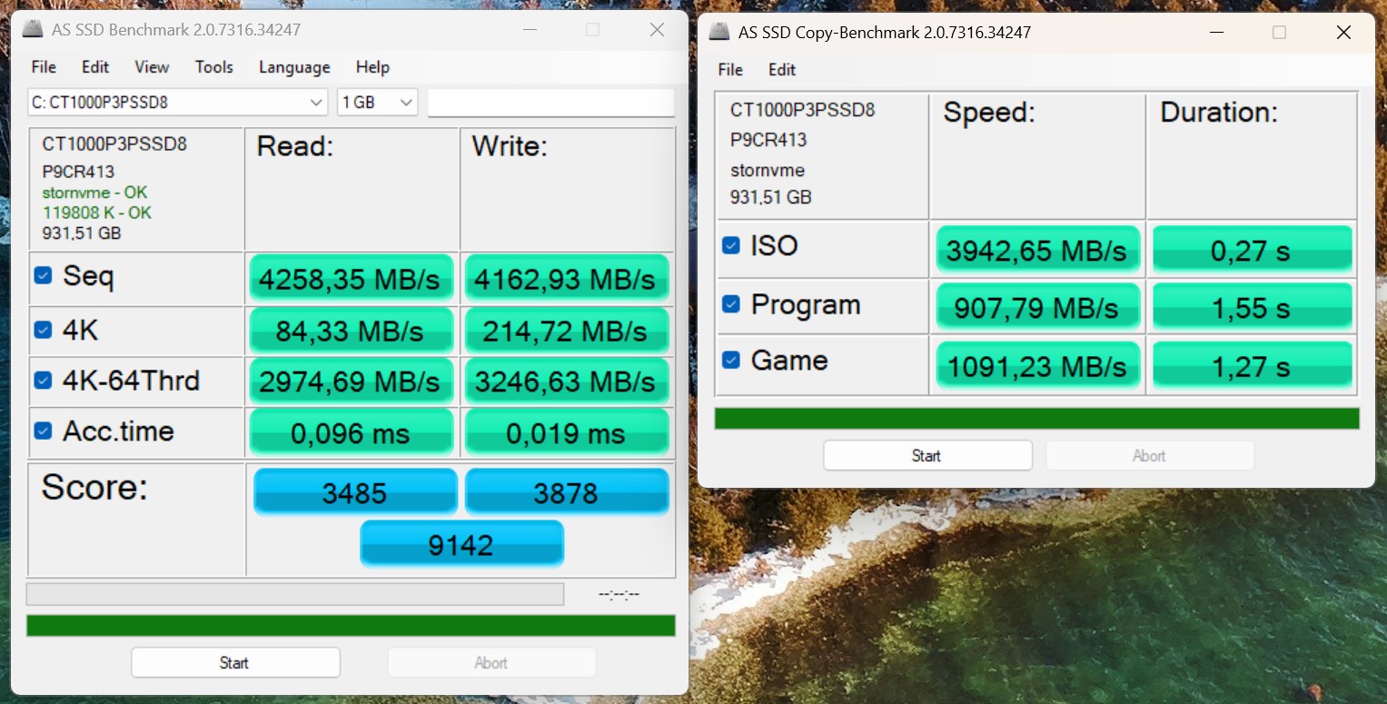Open Edit menu in Copy-Benchmark window
The image size is (1387, 704).
[x=781, y=70]
